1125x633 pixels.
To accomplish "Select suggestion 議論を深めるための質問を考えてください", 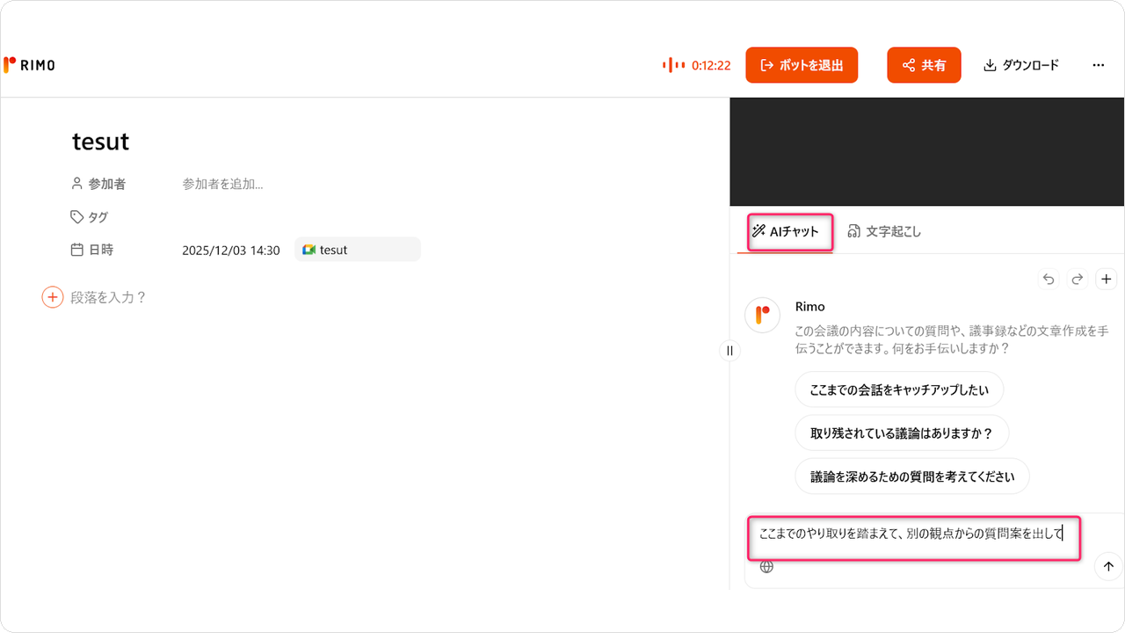I will coord(912,477).
